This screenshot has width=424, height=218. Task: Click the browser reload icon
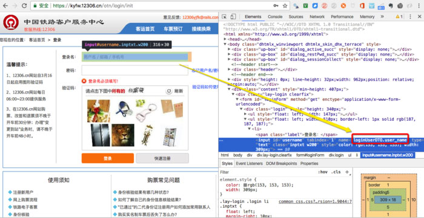[24, 5]
